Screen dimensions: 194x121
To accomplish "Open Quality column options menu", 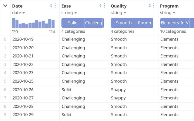I will [x=154, y=6].
